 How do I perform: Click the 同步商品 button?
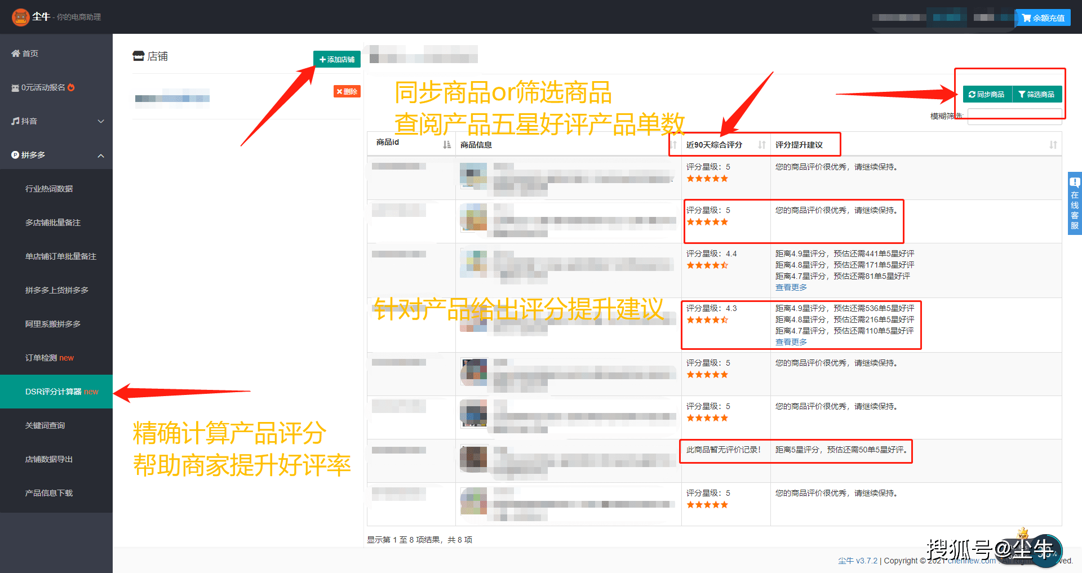987,94
